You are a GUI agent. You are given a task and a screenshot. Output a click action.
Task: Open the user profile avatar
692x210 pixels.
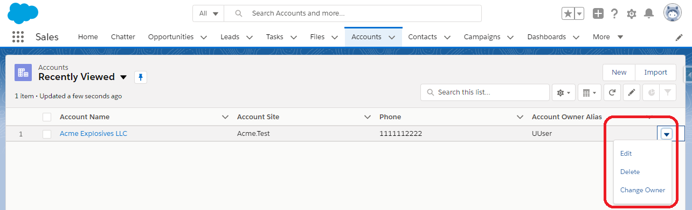pyautogui.click(x=673, y=13)
